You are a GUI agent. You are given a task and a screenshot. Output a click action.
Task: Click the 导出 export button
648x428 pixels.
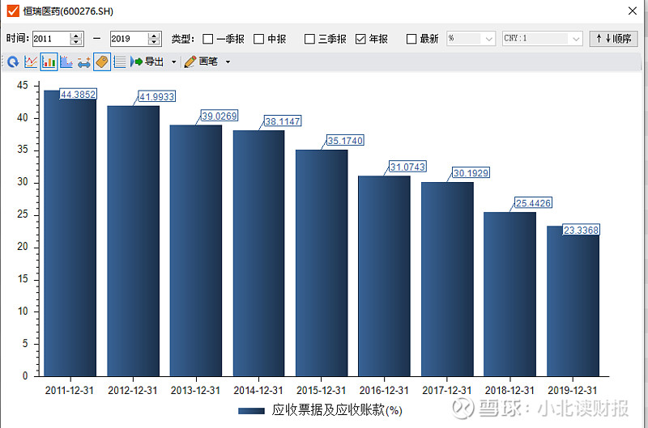147,62
